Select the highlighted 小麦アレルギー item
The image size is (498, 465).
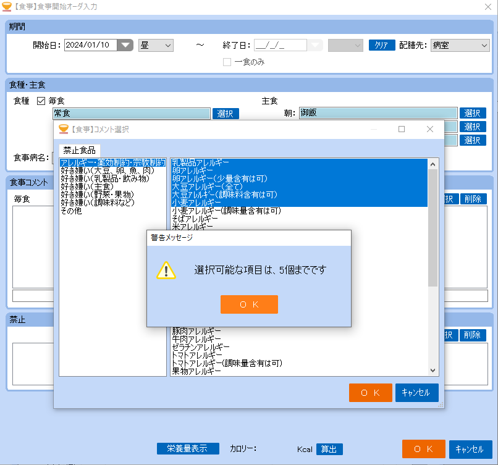(x=299, y=203)
